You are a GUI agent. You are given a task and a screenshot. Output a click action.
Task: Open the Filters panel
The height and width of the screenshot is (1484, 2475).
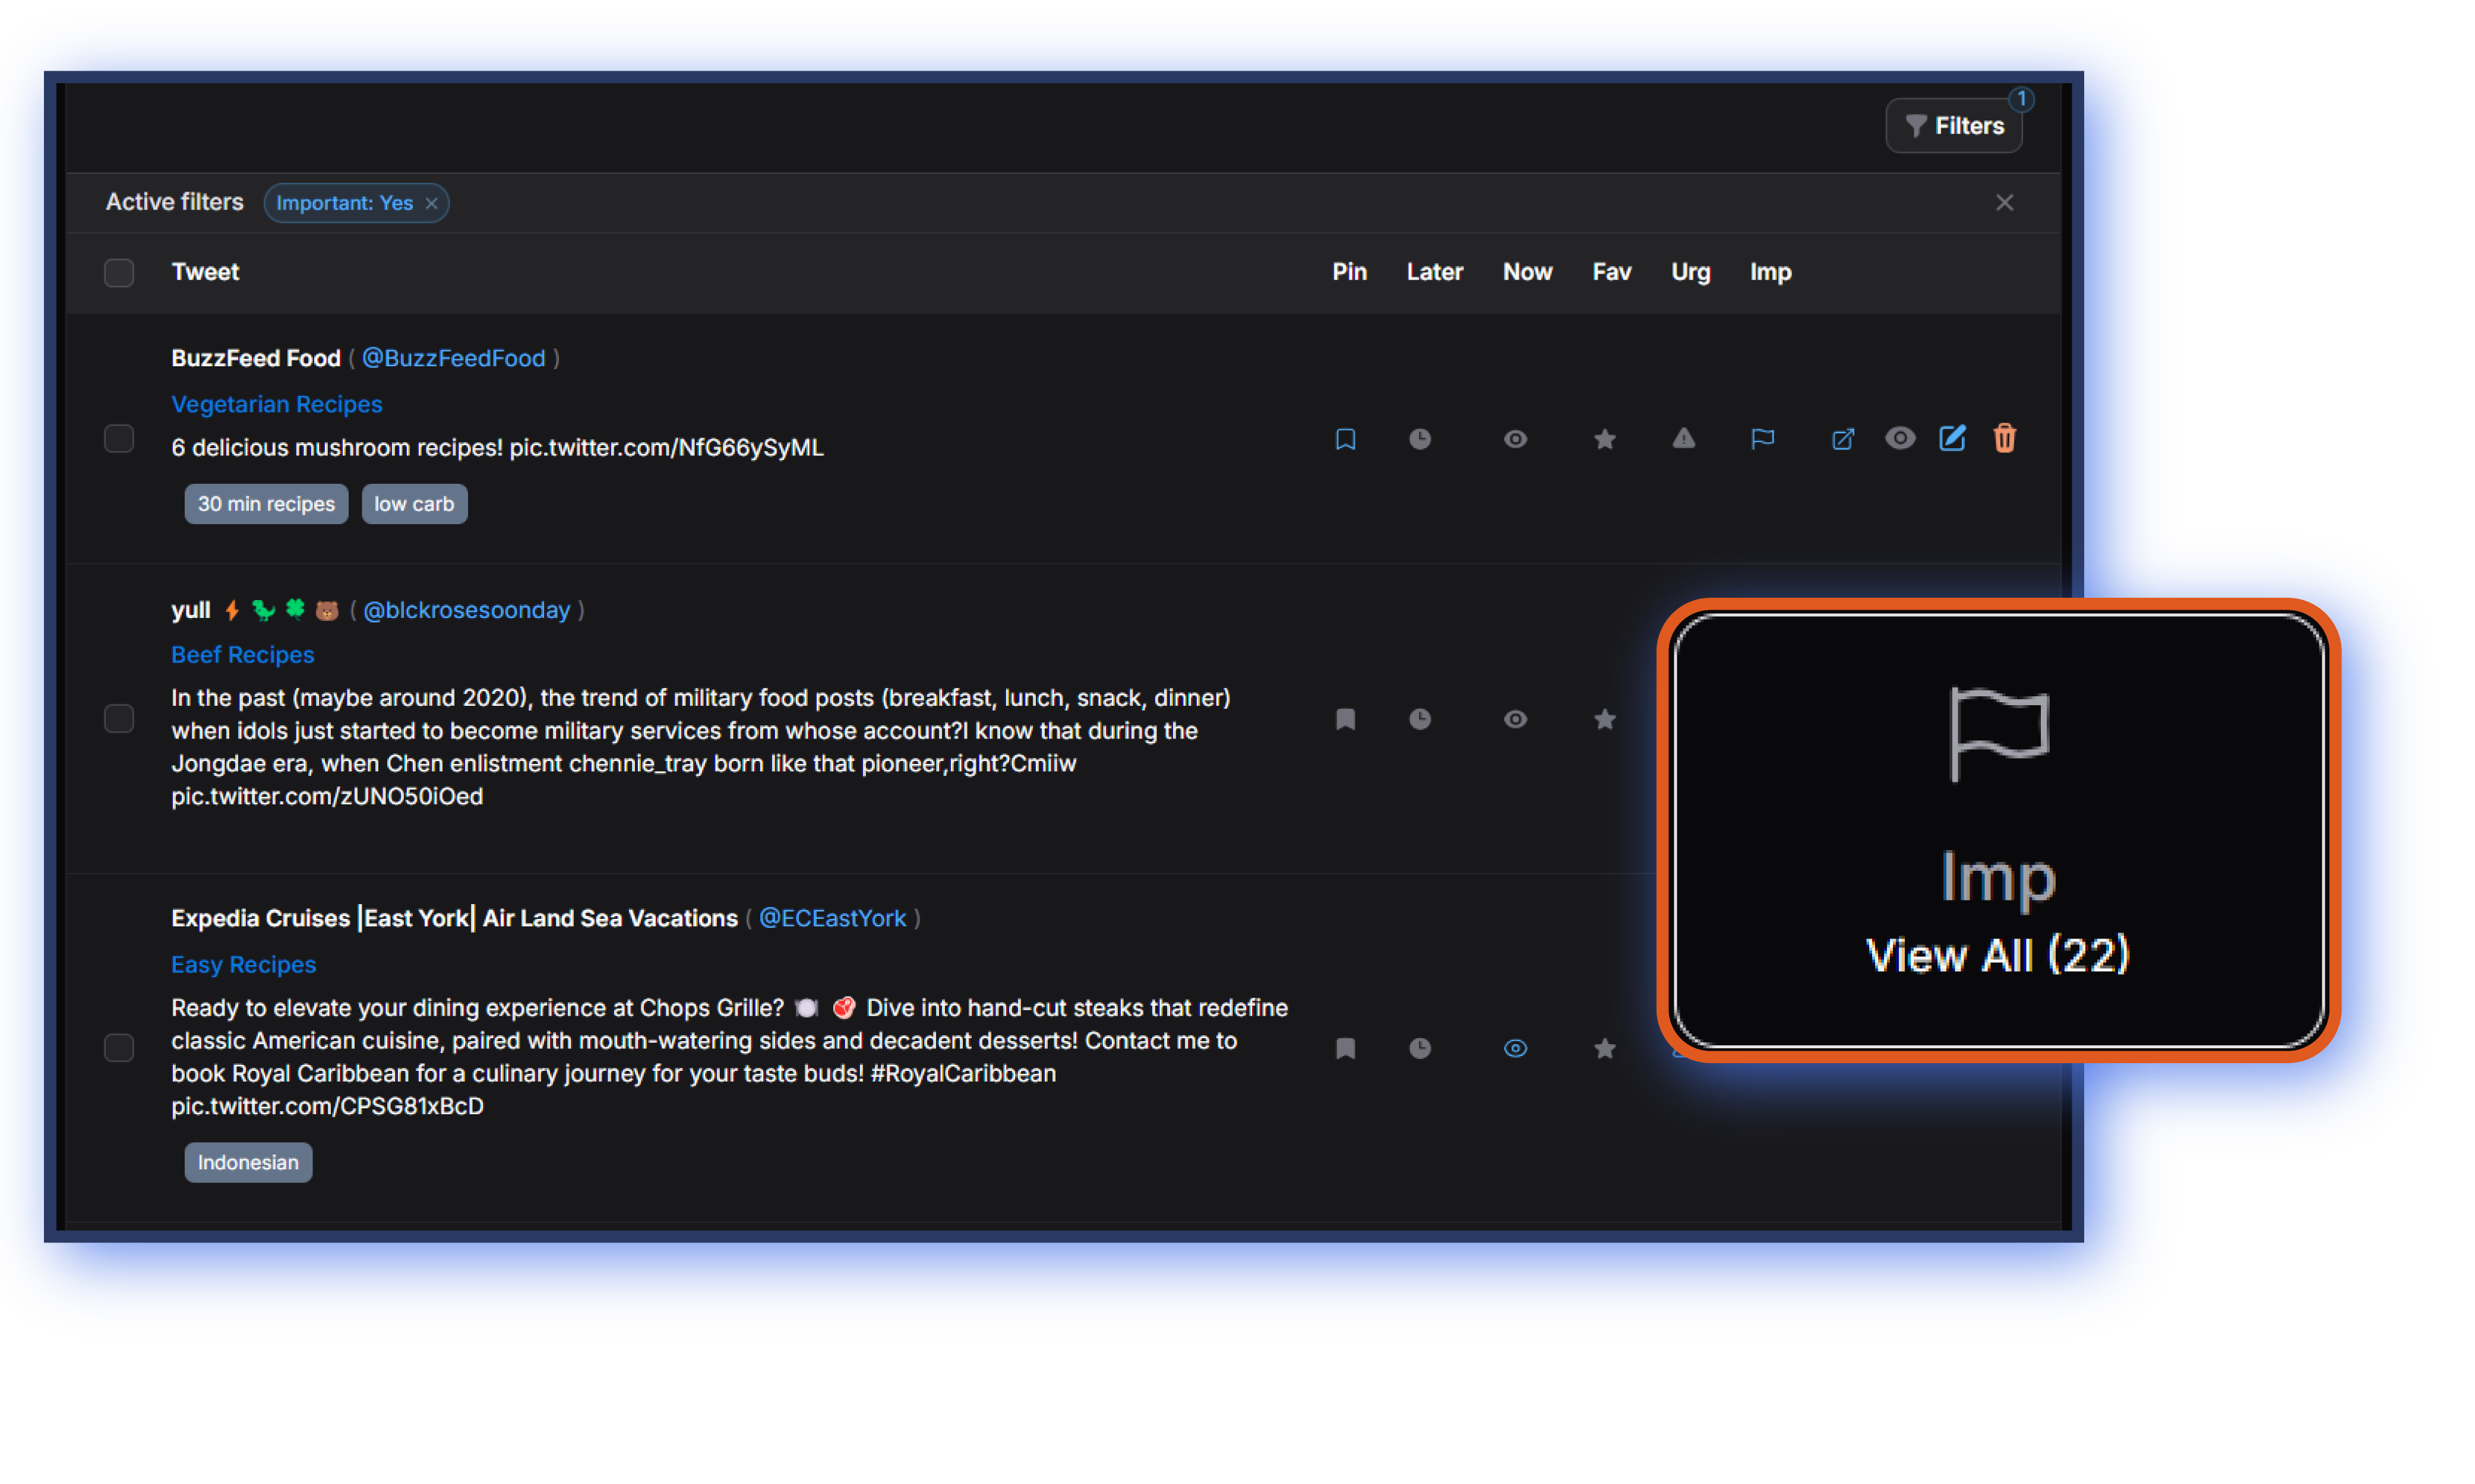tap(1953, 126)
